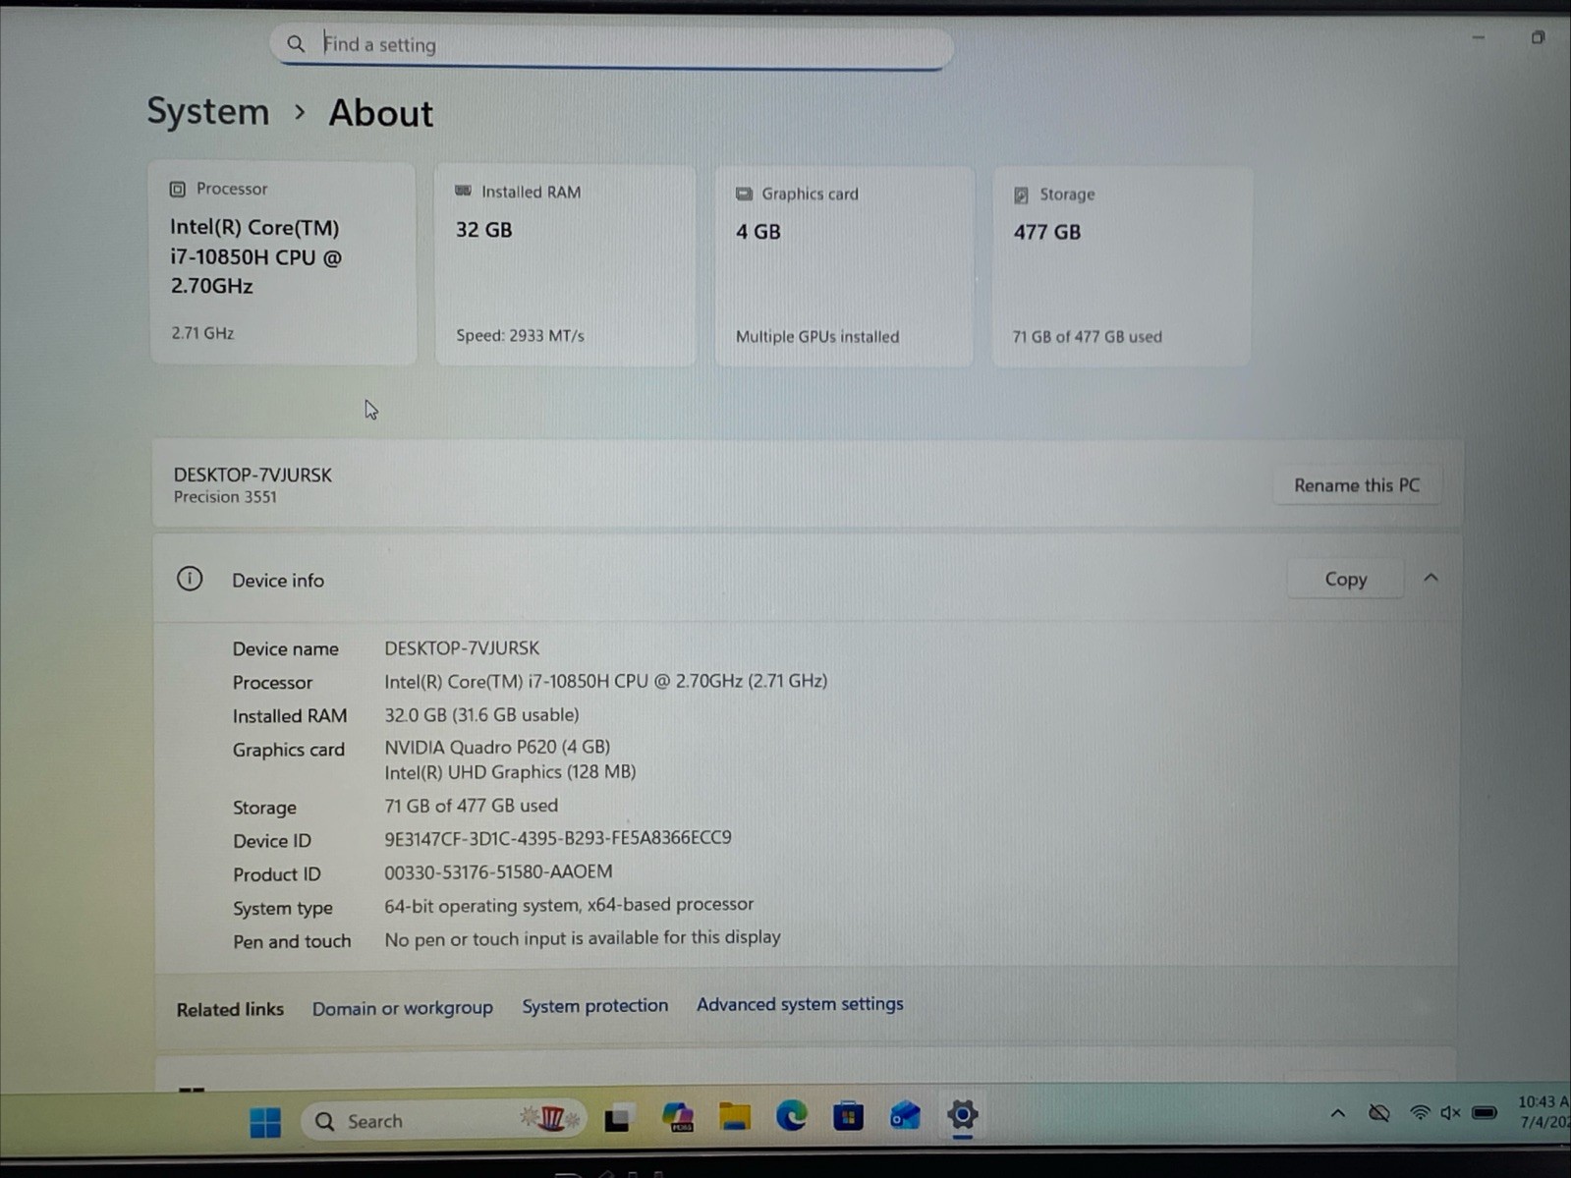Select Multiple GPUs installed text

point(817,337)
